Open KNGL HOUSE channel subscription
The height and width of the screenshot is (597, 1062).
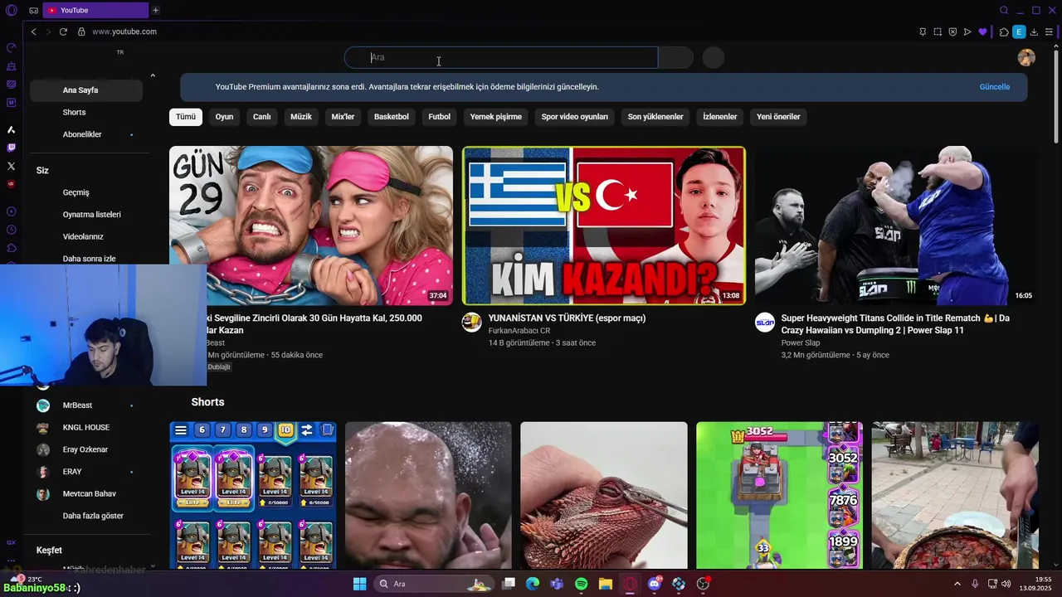pyautogui.click(x=86, y=427)
